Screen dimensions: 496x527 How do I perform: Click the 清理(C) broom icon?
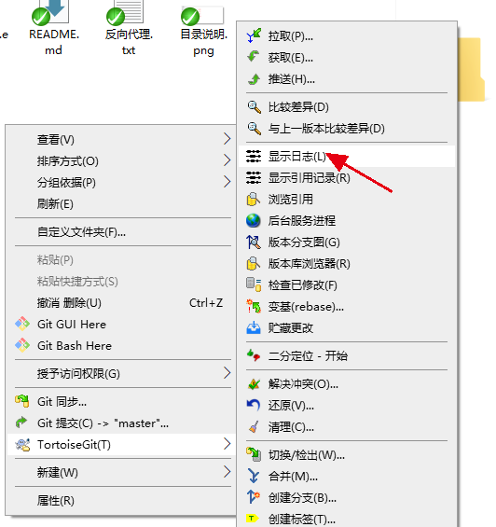254,427
